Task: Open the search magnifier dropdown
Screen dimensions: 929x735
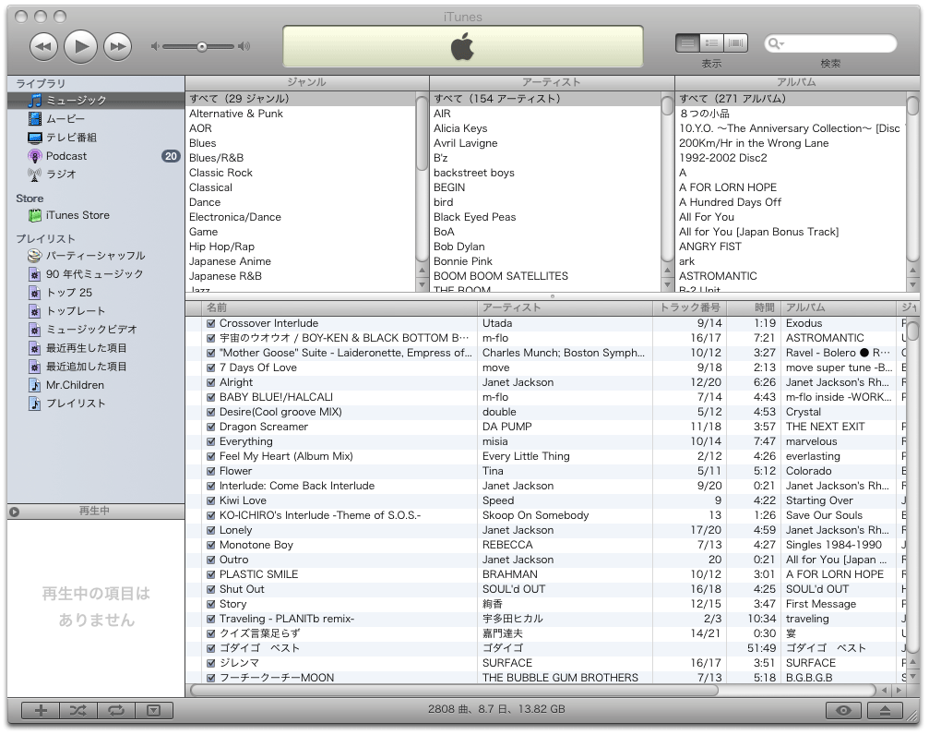Action: 776,43
